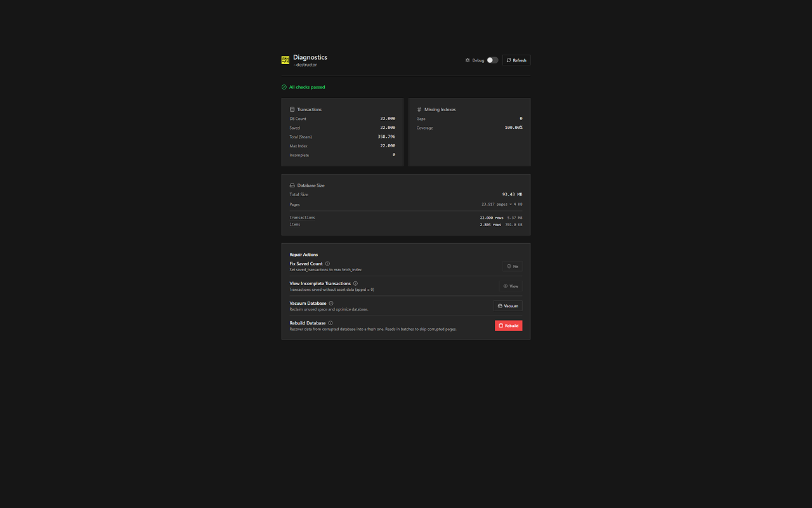This screenshot has height=508, width=812.
Task: Open the underlined items table link
Action: (295, 224)
